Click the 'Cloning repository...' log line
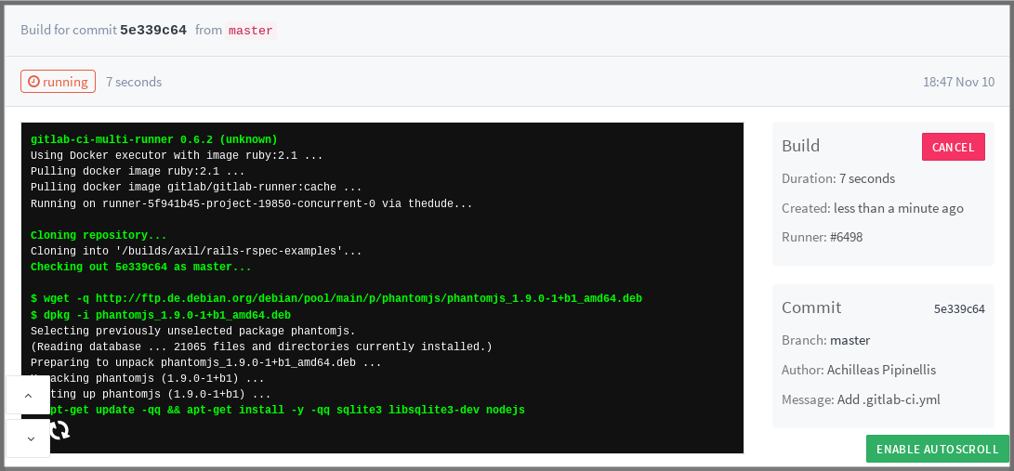Screen dimensions: 1014x471 coord(99,235)
